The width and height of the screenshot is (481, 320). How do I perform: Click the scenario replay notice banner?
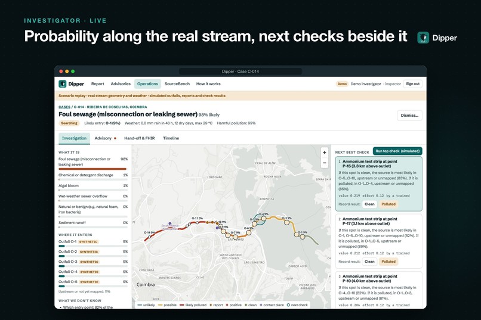(x=240, y=96)
